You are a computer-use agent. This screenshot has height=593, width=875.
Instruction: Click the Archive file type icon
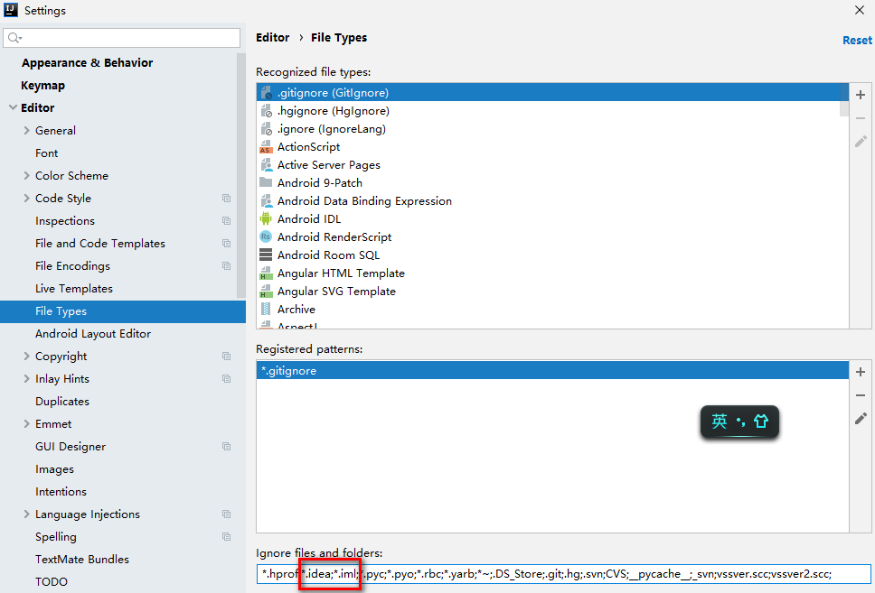pyautogui.click(x=266, y=310)
